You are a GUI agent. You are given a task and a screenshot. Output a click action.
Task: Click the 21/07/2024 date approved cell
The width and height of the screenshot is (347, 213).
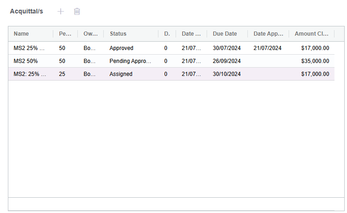(x=267, y=48)
